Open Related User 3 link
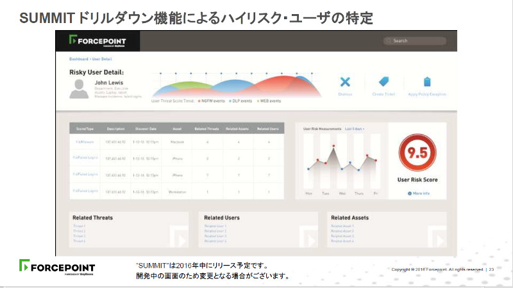This screenshot has height=288, width=513. coord(215,236)
